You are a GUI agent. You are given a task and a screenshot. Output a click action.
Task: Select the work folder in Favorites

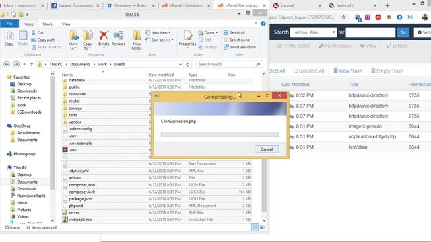click(x=21, y=105)
